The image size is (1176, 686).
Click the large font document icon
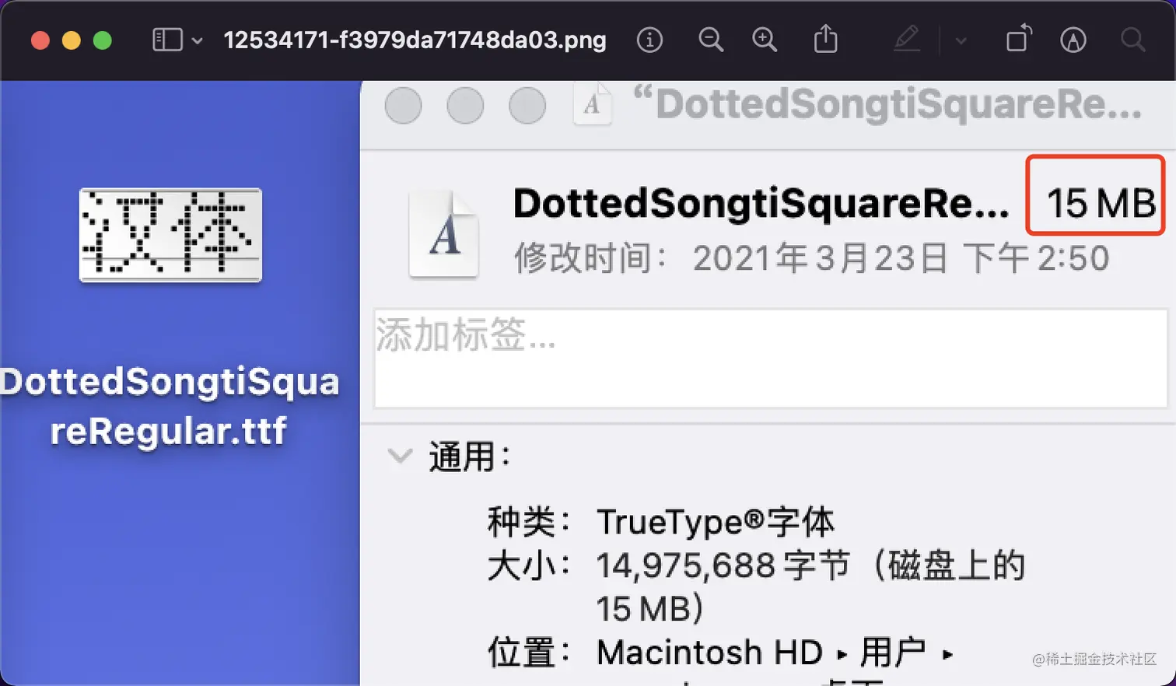[x=443, y=235]
